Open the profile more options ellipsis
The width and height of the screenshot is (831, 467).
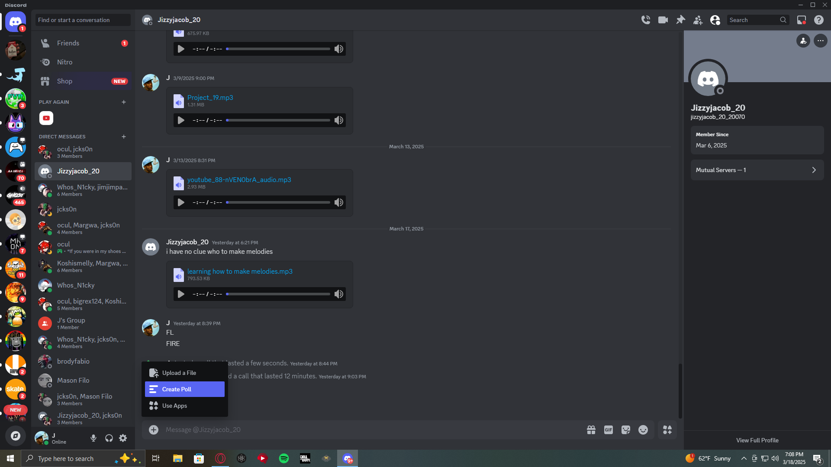click(821, 41)
